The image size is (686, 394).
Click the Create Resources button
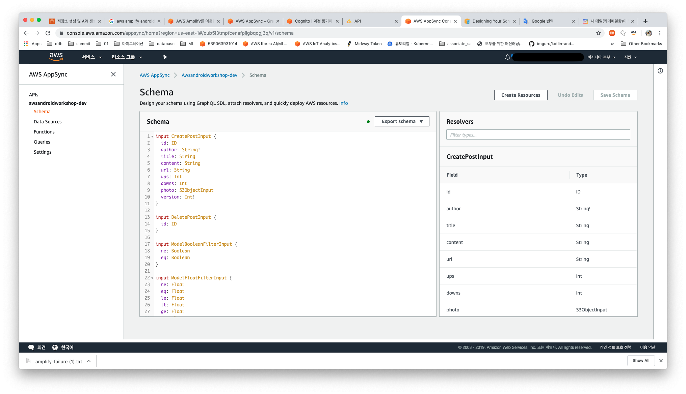point(521,95)
